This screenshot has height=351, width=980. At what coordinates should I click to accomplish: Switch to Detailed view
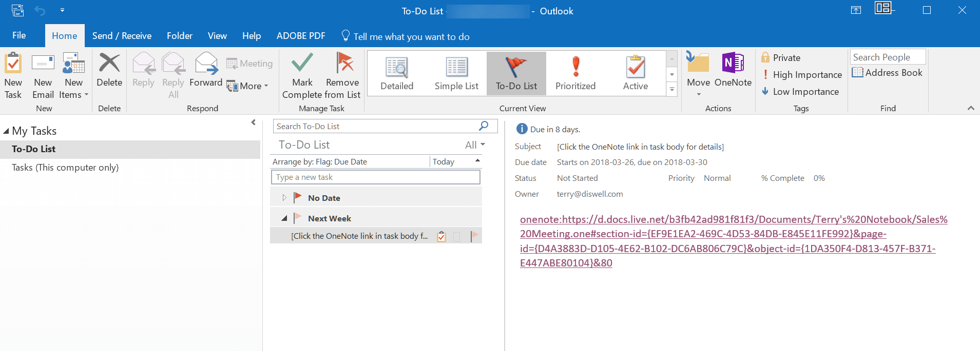(397, 73)
